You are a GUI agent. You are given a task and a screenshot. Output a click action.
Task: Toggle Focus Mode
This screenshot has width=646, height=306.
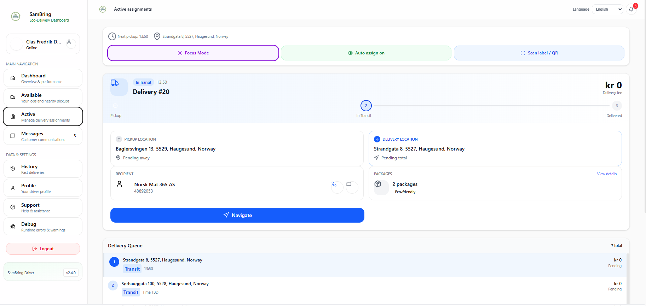point(193,53)
